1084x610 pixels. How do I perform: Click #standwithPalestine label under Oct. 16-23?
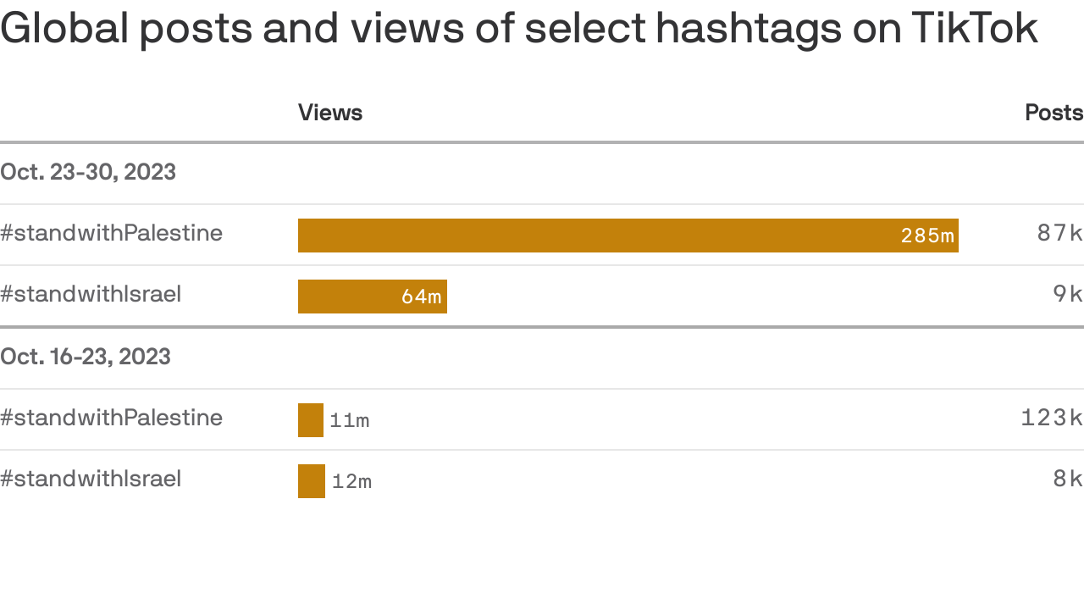pos(111,418)
